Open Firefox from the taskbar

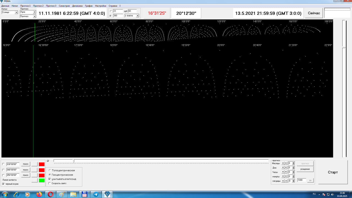(x=39, y=194)
